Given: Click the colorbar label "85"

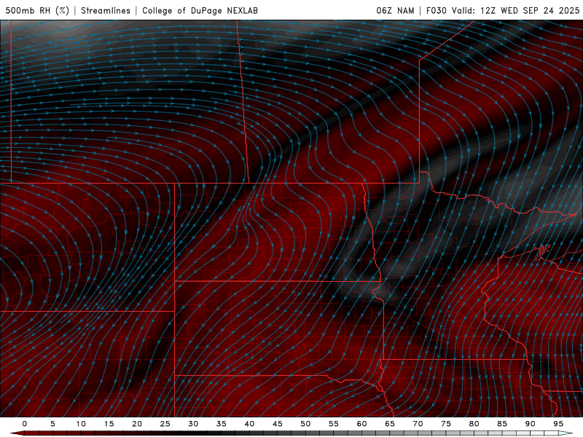Looking at the screenshot, I should [502, 424].
